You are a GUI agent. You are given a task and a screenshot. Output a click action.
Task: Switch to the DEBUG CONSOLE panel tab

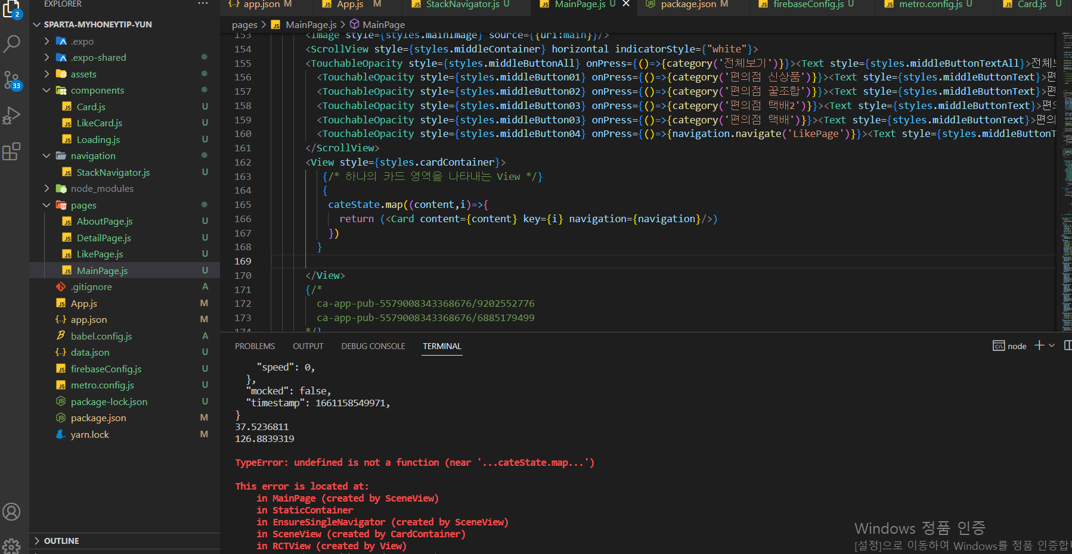click(373, 346)
